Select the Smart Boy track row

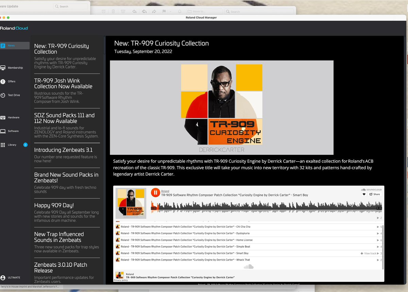248,253
